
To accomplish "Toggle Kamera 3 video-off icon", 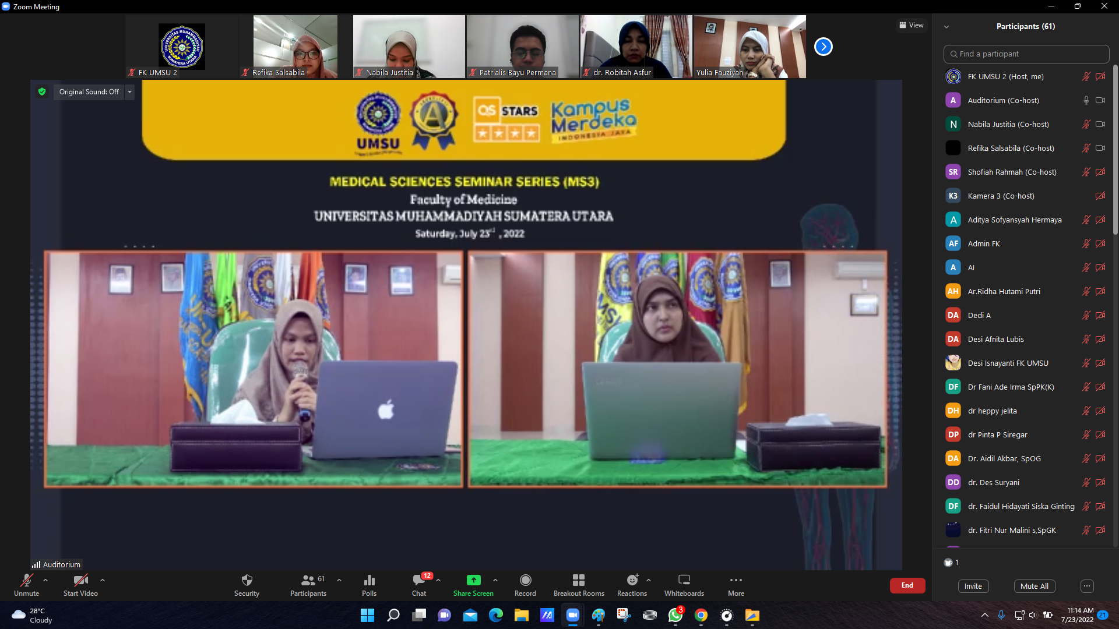I will click(1100, 196).
